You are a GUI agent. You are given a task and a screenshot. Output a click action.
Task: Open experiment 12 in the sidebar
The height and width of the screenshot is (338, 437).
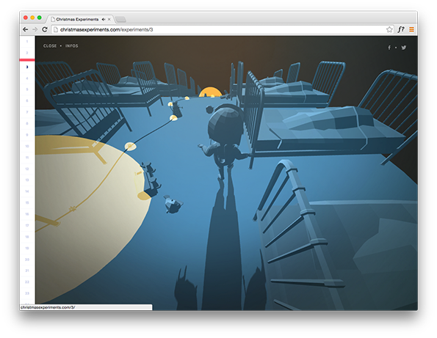click(27, 169)
